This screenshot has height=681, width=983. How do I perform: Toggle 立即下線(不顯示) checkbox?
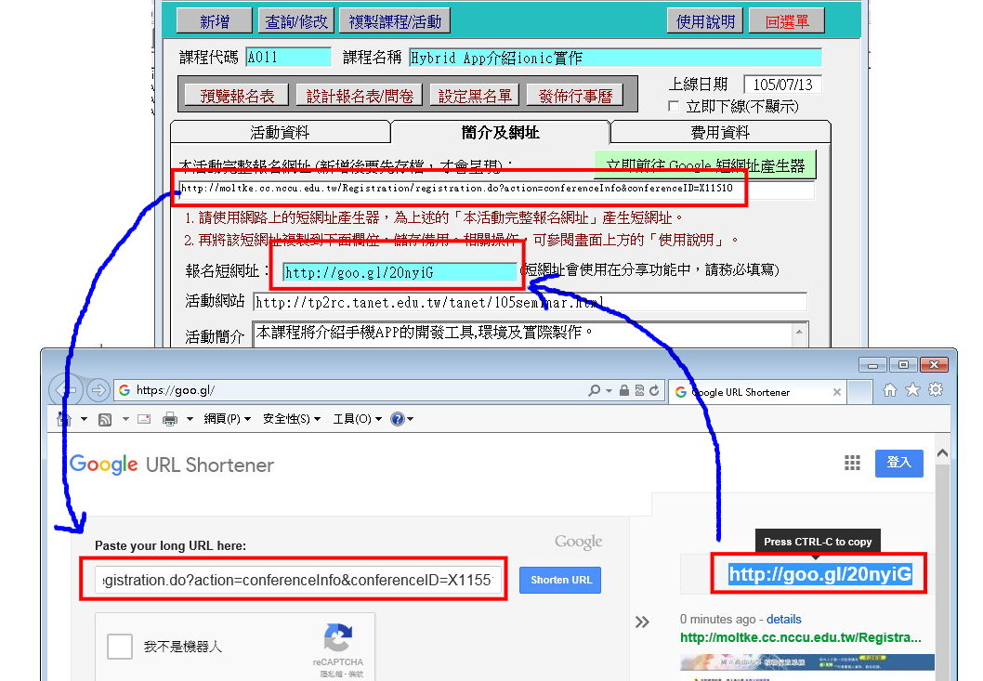(x=674, y=106)
